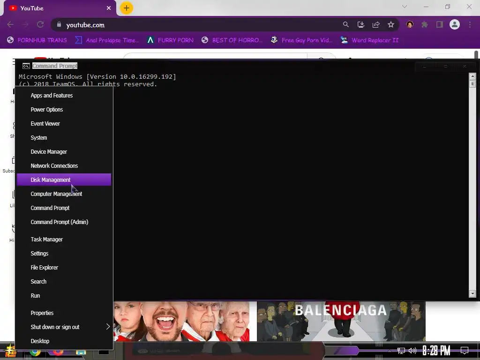Open the tab search chevron
The image size is (480, 360).
coord(405,7)
